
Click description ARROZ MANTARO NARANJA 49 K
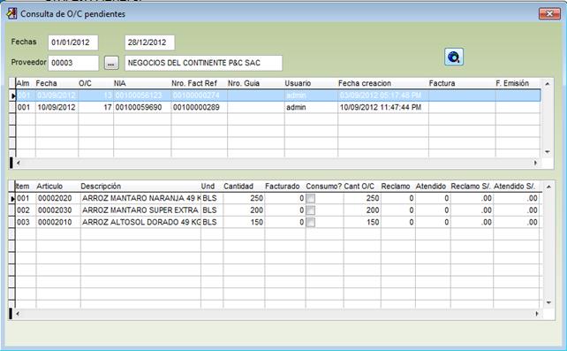pyautogui.click(x=141, y=198)
